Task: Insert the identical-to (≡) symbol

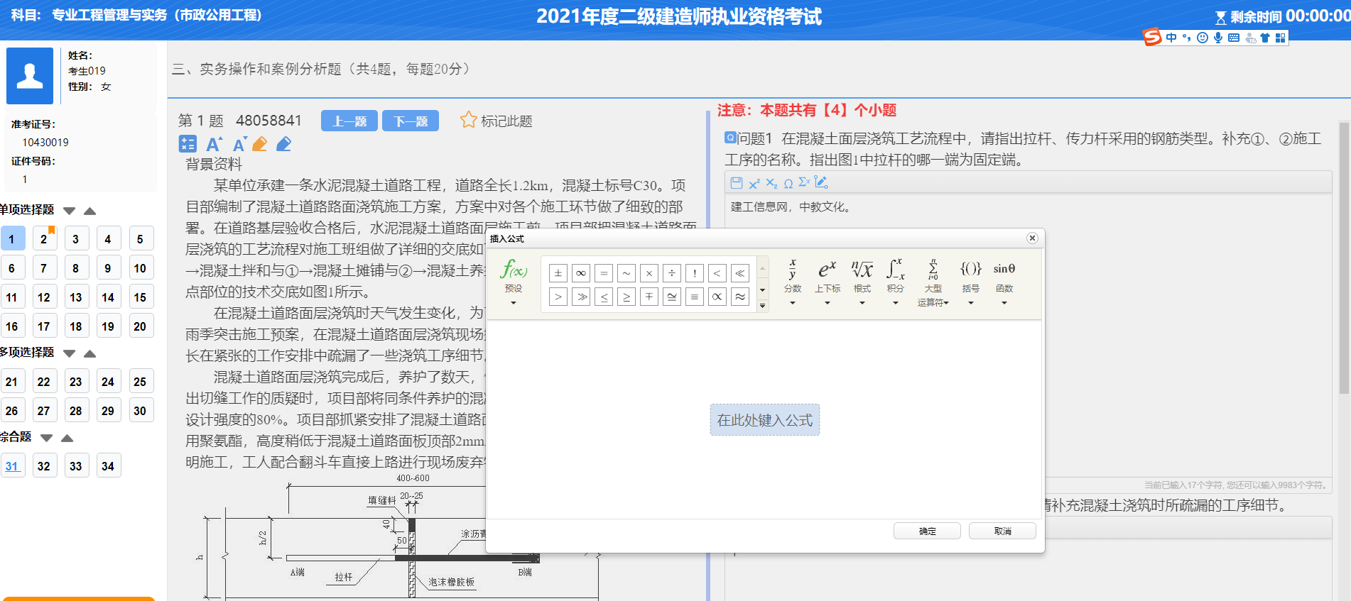Action: click(695, 297)
